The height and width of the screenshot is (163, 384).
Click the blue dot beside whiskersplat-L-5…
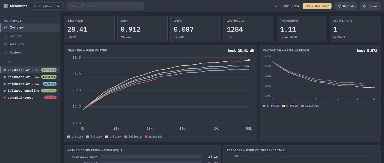pos(5,84)
